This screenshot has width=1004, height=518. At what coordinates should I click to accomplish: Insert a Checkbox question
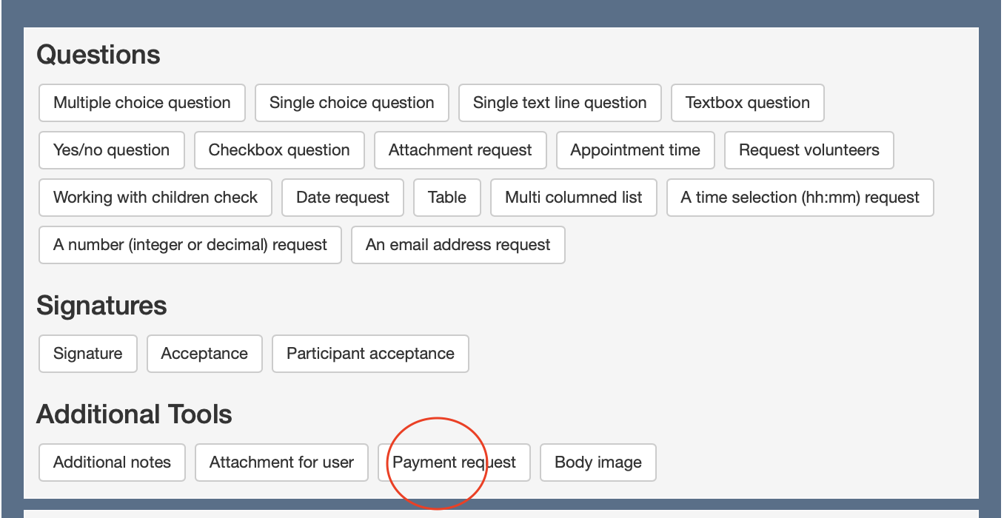click(x=279, y=150)
